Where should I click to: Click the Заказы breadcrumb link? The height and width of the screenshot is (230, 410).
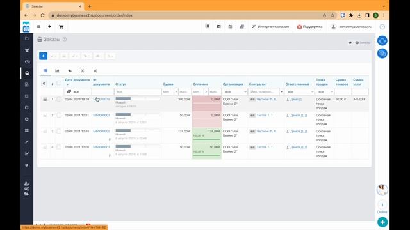point(363,43)
